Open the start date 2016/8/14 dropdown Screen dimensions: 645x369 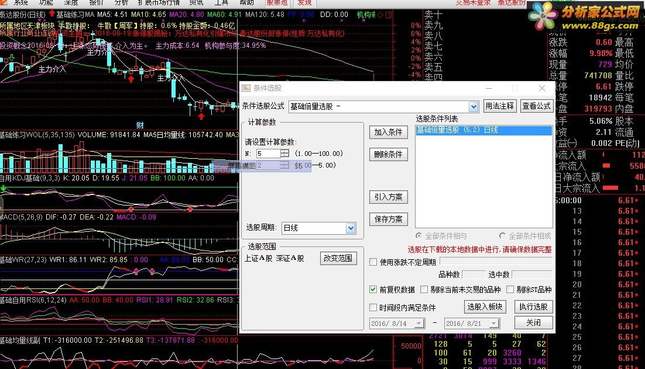[x=419, y=323]
